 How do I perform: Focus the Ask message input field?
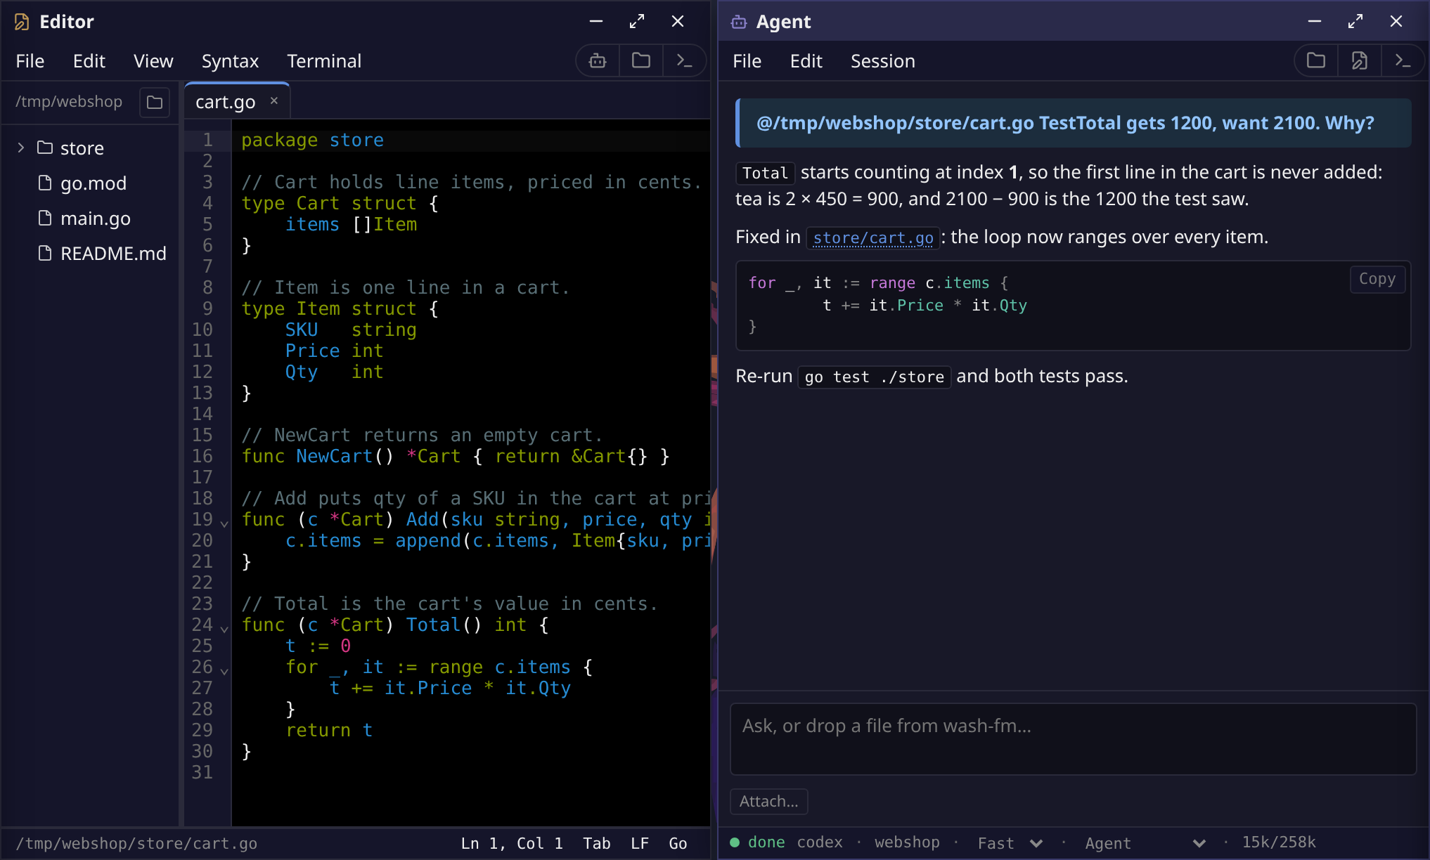pyautogui.click(x=1073, y=739)
